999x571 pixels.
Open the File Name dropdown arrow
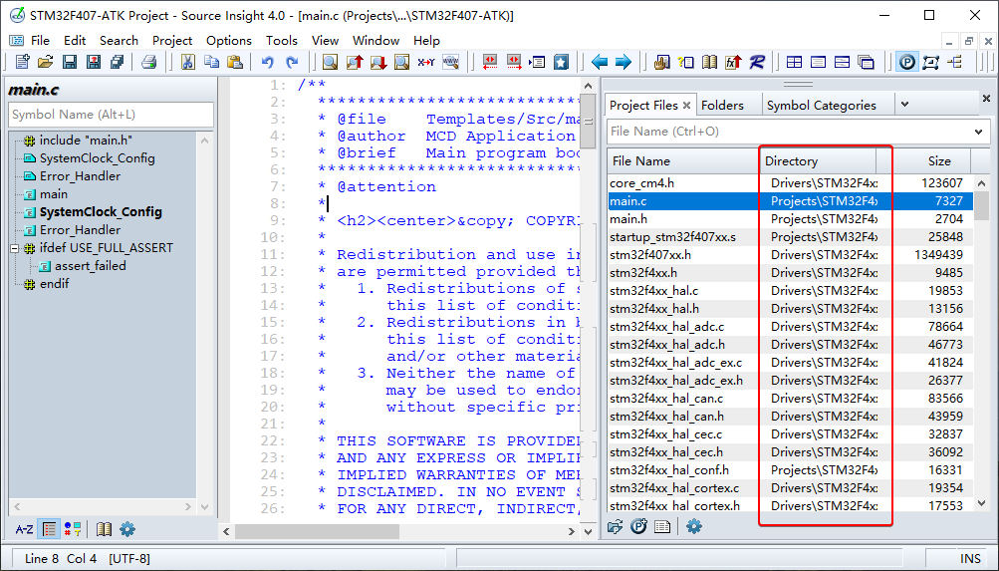click(x=979, y=132)
